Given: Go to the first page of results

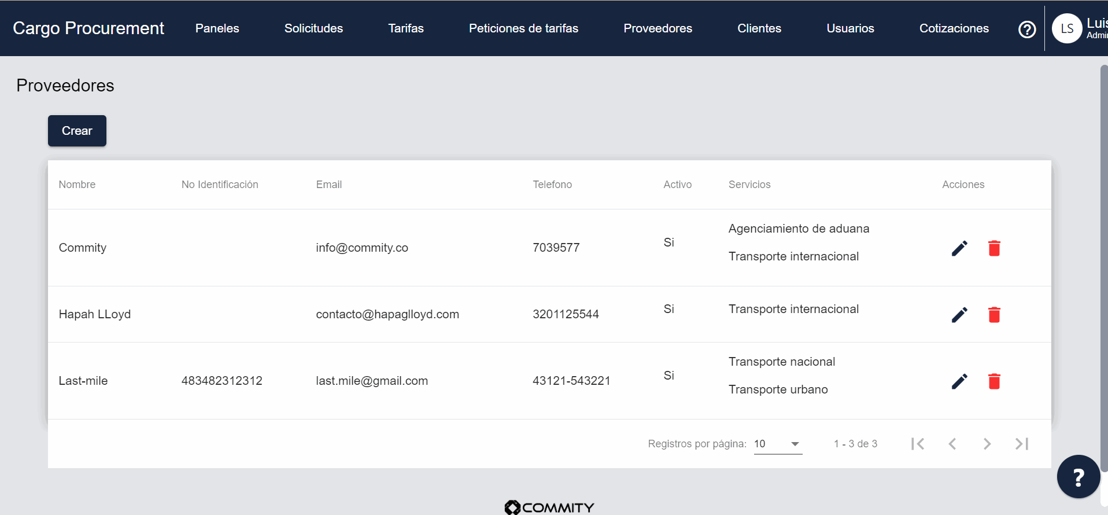Looking at the screenshot, I should tap(918, 444).
